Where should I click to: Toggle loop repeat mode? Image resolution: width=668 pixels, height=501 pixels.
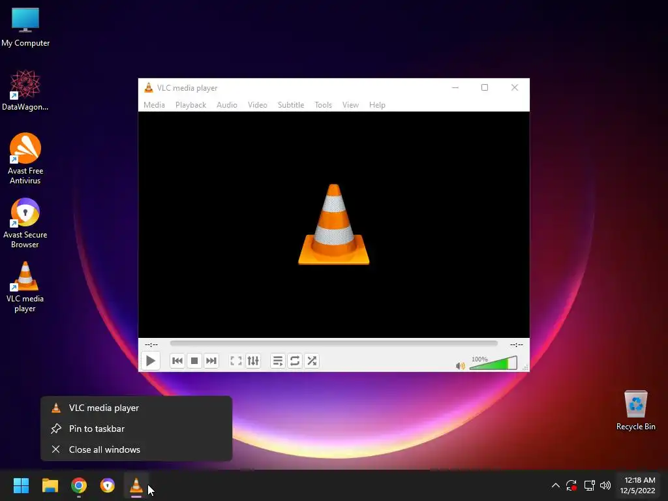[x=295, y=361]
